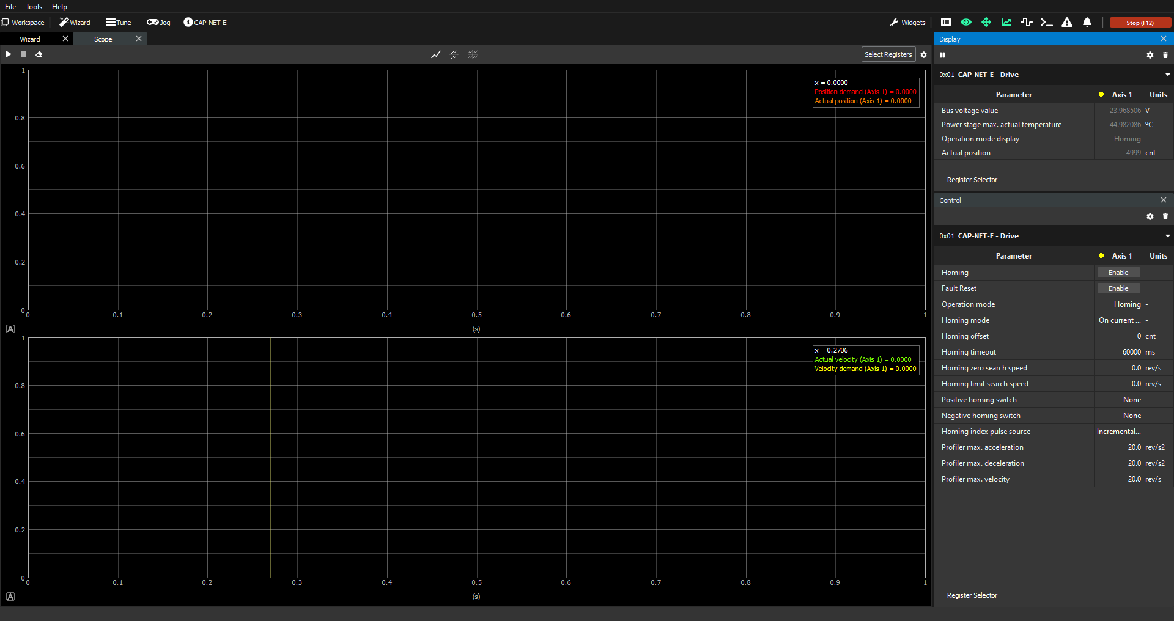This screenshot has height=621, width=1174.
Task: Toggle the eye Display widget
Action: [966, 23]
